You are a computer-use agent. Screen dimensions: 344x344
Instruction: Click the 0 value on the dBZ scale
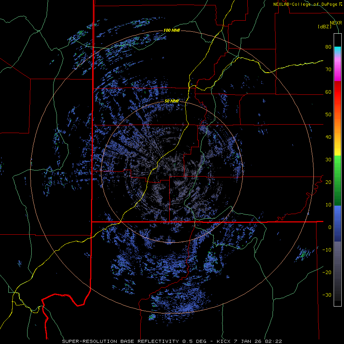coord(330,227)
